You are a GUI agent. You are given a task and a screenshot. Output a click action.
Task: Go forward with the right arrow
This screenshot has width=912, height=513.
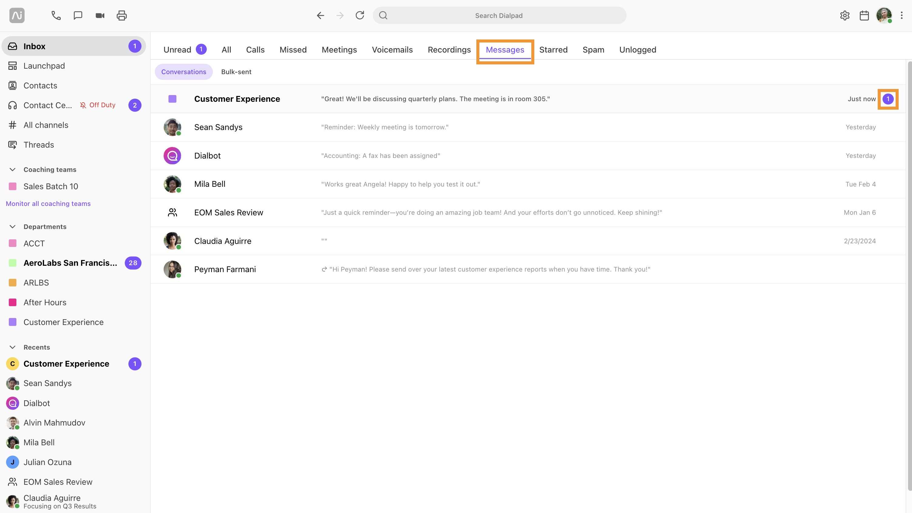coord(340,15)
